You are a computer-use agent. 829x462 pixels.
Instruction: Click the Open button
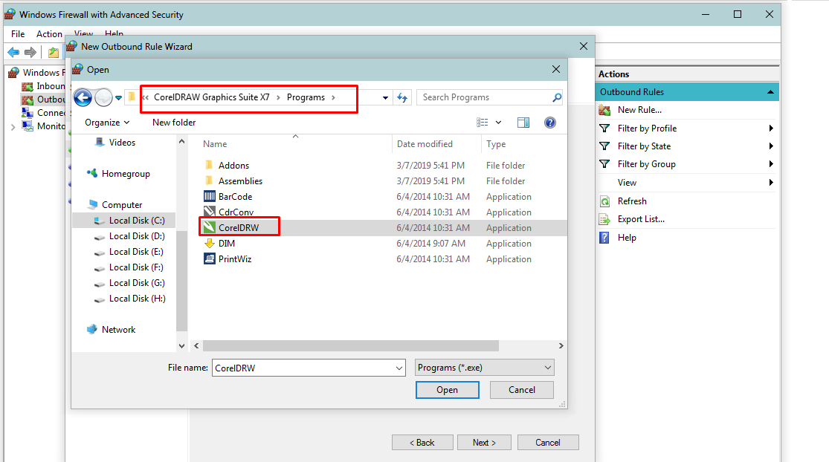point(447,389)
